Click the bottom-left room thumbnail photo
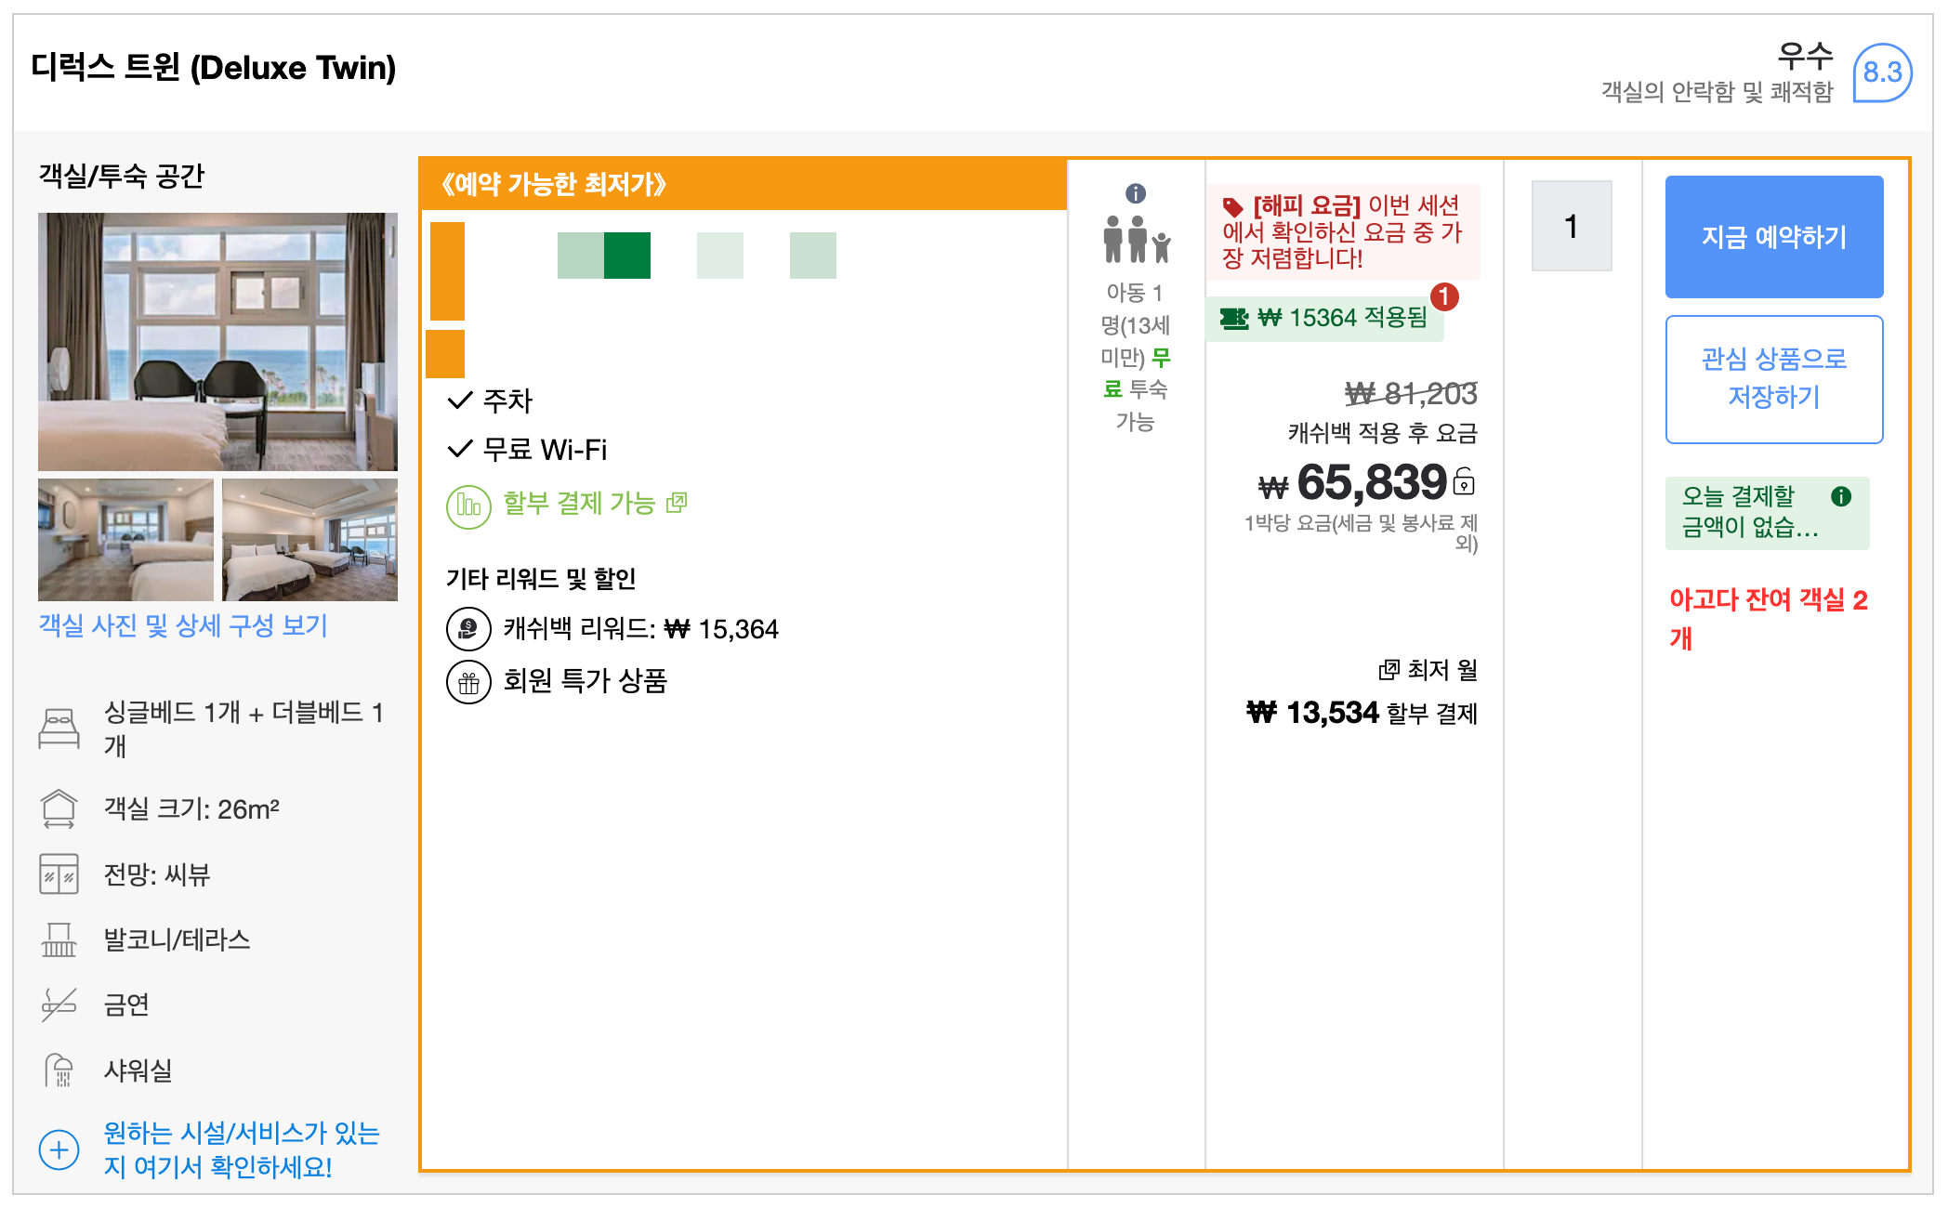 [125, 540]
